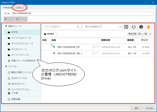The height and width of the screenshot is (112, 157).
Task: Click the search magnifier icon
Action: click(x=78, y=27)
